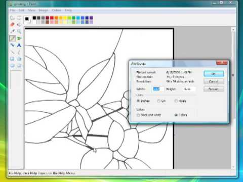This screenshot has width=243, height=182.
Task: Click OK in the Attributes dialog
Action: click(x=214, y=74)
